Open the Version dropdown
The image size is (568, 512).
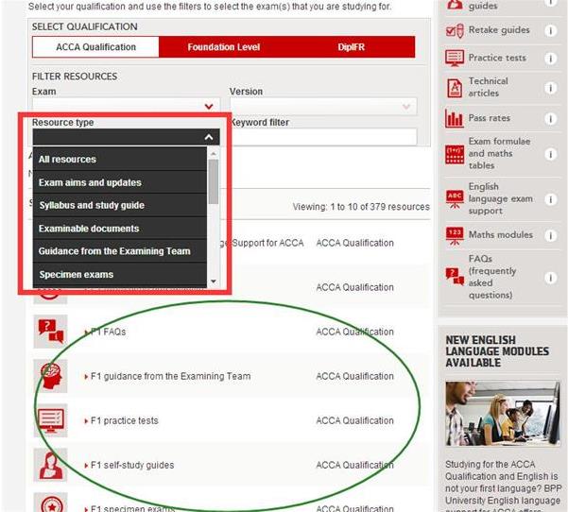tap(323, 106)
